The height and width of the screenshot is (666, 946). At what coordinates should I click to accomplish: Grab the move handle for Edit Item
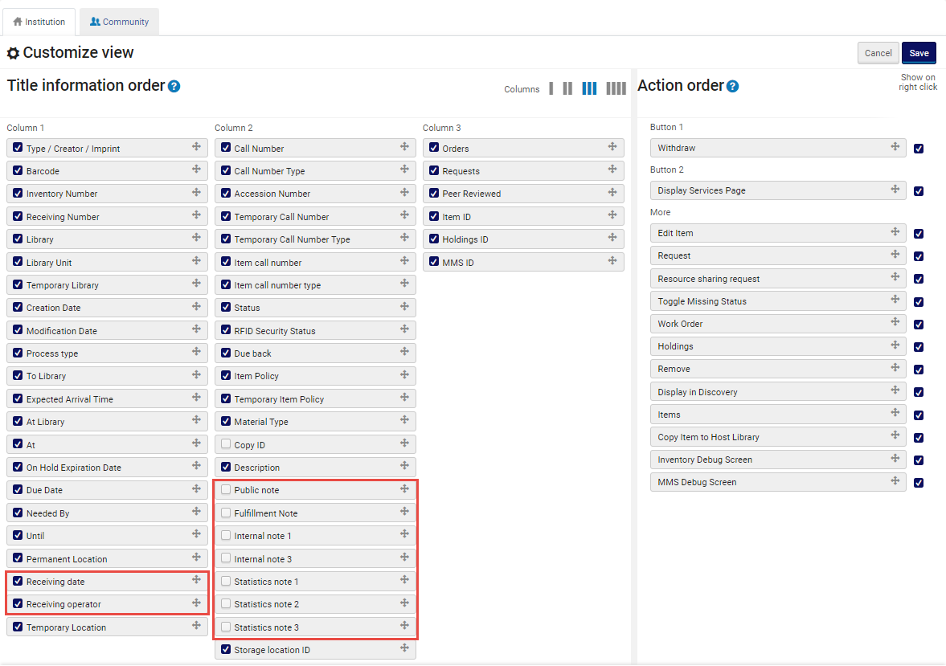(895, 231)
